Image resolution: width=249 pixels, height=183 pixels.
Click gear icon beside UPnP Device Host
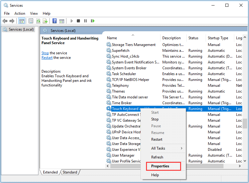(x=109, y=132)
